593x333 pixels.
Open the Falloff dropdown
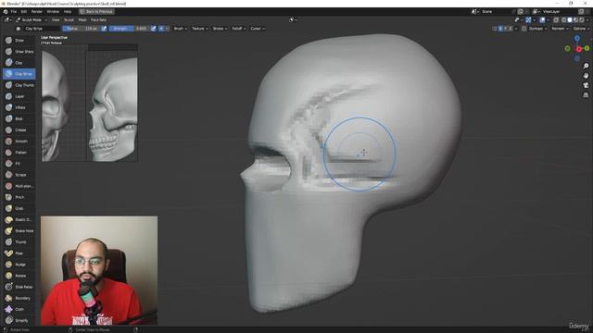[x=238, y=29]
